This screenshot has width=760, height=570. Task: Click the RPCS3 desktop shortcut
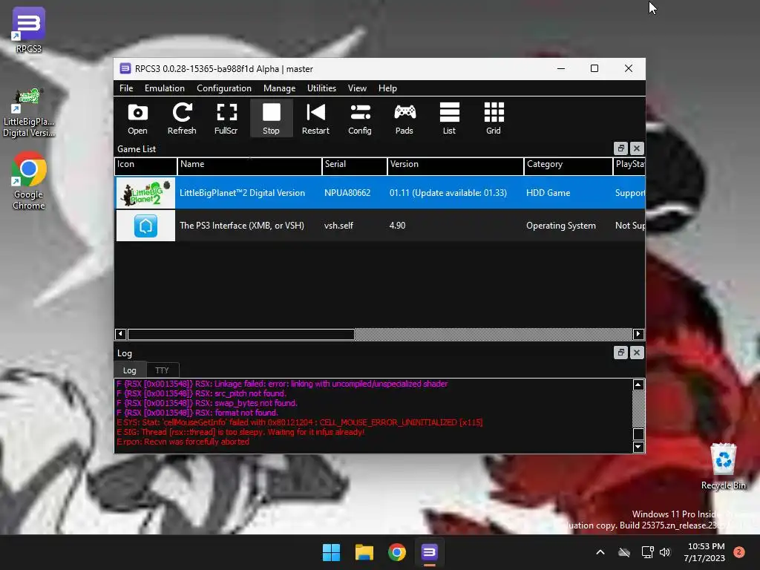(x=29, y=30)
